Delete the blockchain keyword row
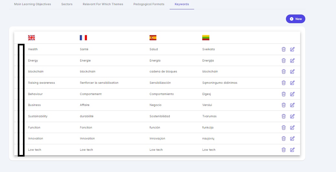336x172 pixels. [284, 72]
